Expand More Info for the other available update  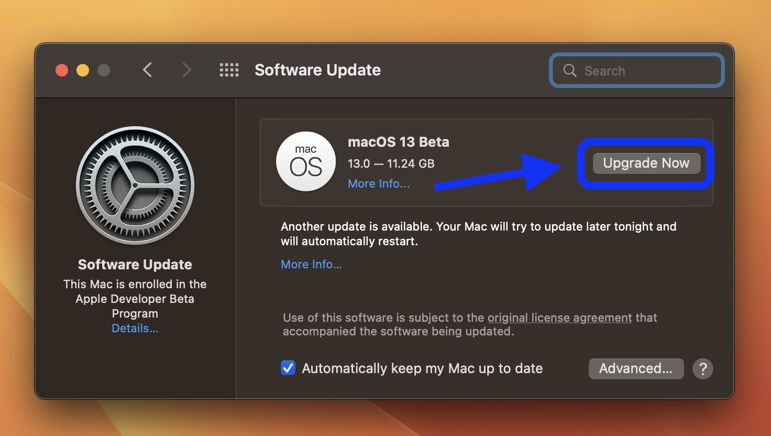pos(311,264)
